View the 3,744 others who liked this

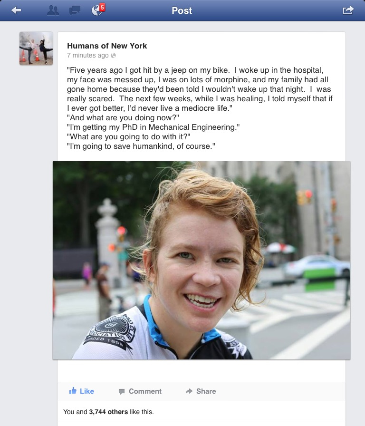coord(108,412)
